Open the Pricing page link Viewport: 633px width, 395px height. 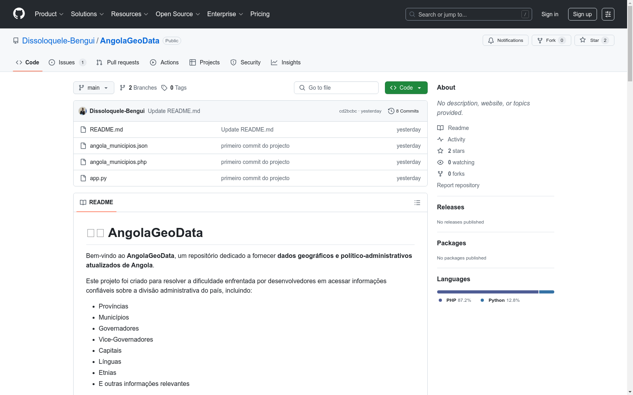click(x=260, y=14)
